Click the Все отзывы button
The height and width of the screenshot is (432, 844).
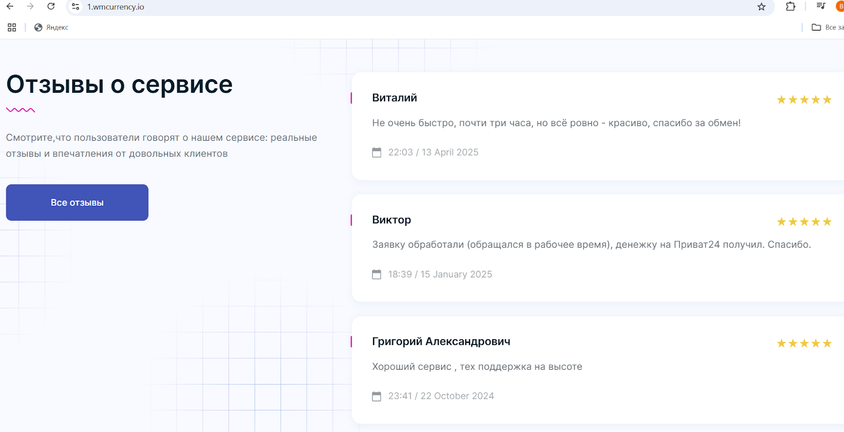coord(77,203)
